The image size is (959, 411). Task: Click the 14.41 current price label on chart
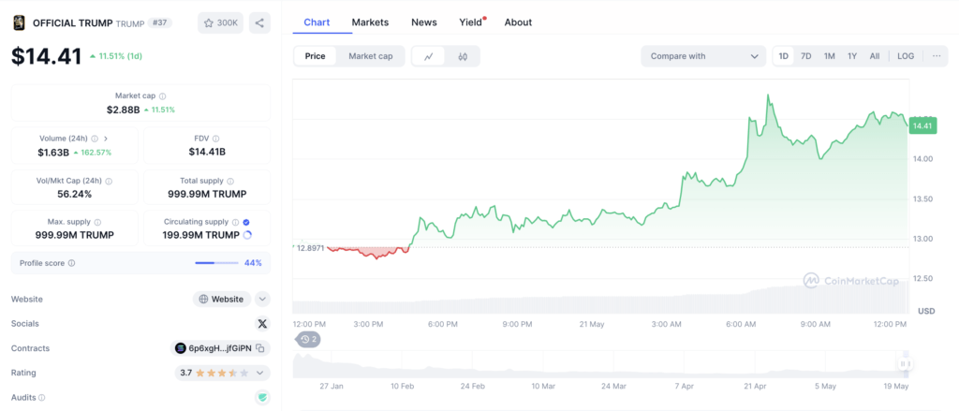pos(922,126)
